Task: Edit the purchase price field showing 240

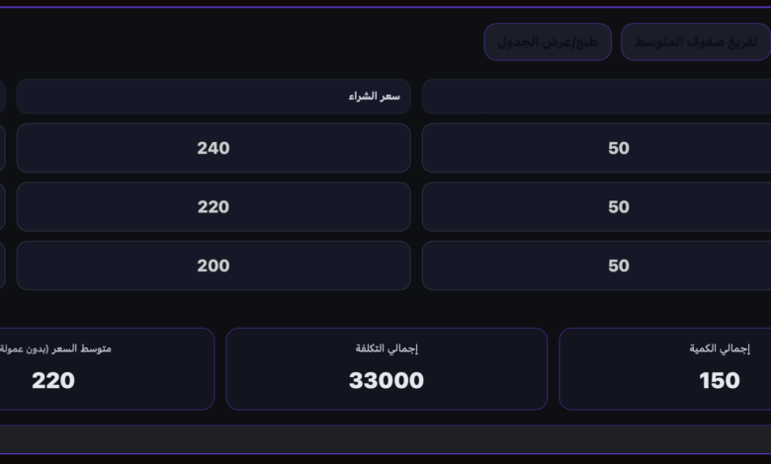Action: pyautogui.click(x=214, y=148)
